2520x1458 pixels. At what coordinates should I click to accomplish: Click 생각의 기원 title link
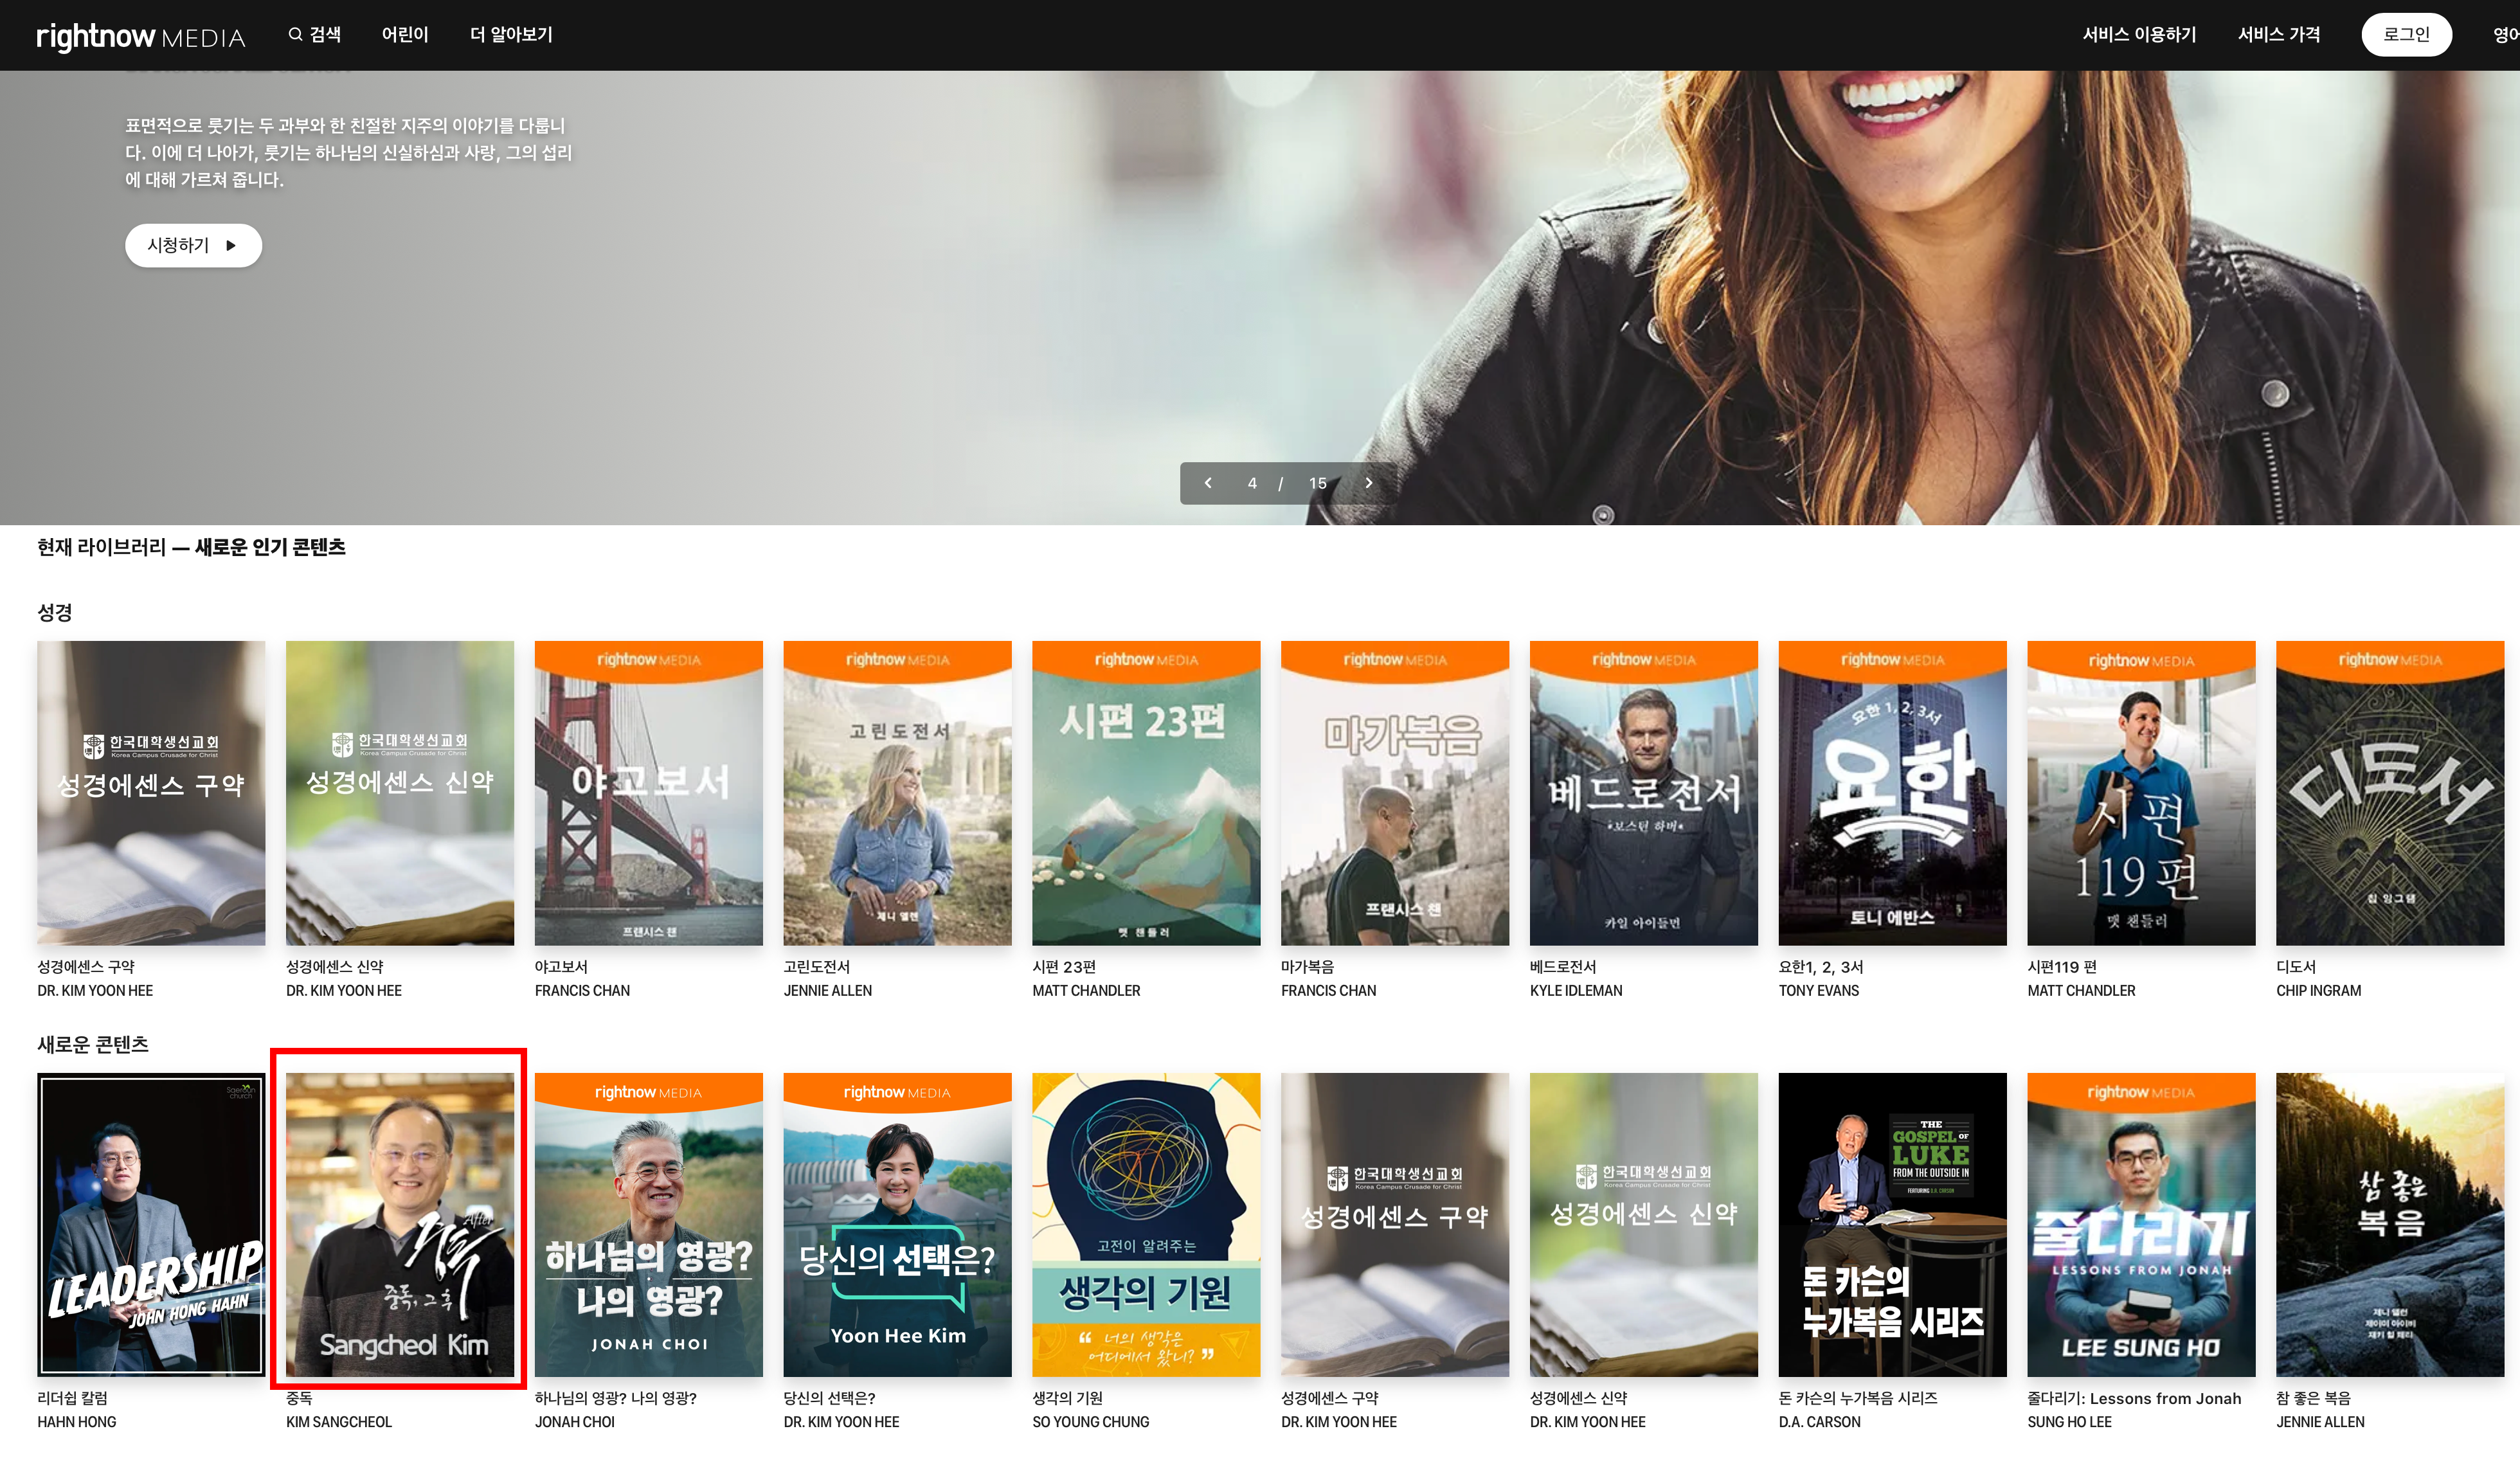click(1067, 1398)
